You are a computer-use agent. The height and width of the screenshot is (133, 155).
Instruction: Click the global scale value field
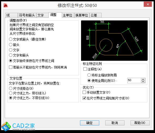click(x=134, y=80)
